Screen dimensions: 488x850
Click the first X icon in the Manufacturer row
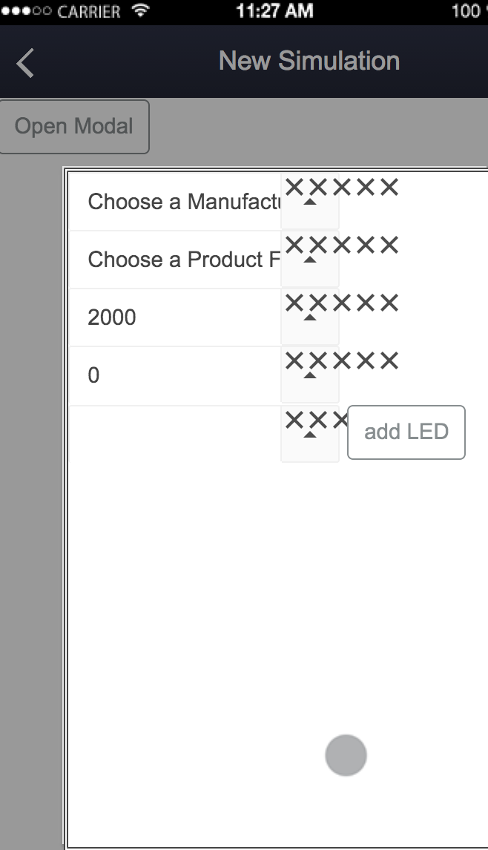pos(294,187)
